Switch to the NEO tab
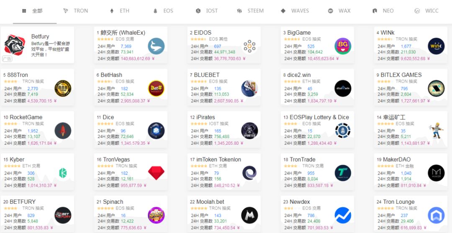This screenshot has height=233, width=452. coord(383,11)
